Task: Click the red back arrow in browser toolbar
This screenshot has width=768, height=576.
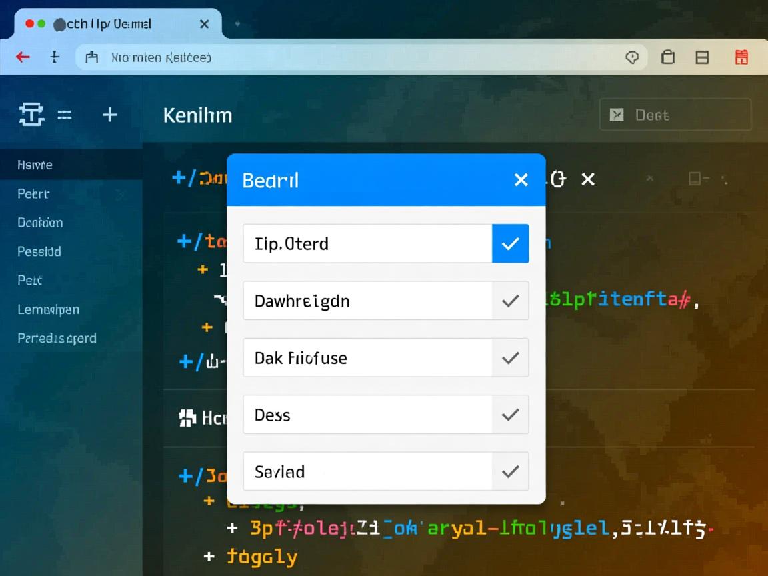Action: point(23,57)
